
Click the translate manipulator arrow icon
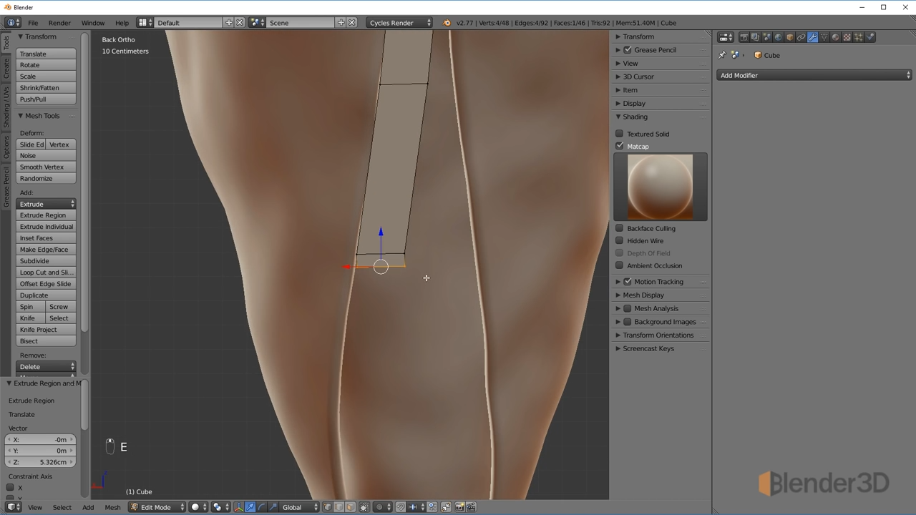tap(250, 507)
